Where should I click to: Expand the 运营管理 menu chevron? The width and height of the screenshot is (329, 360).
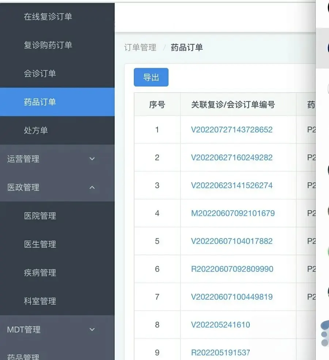pos(92,159)
